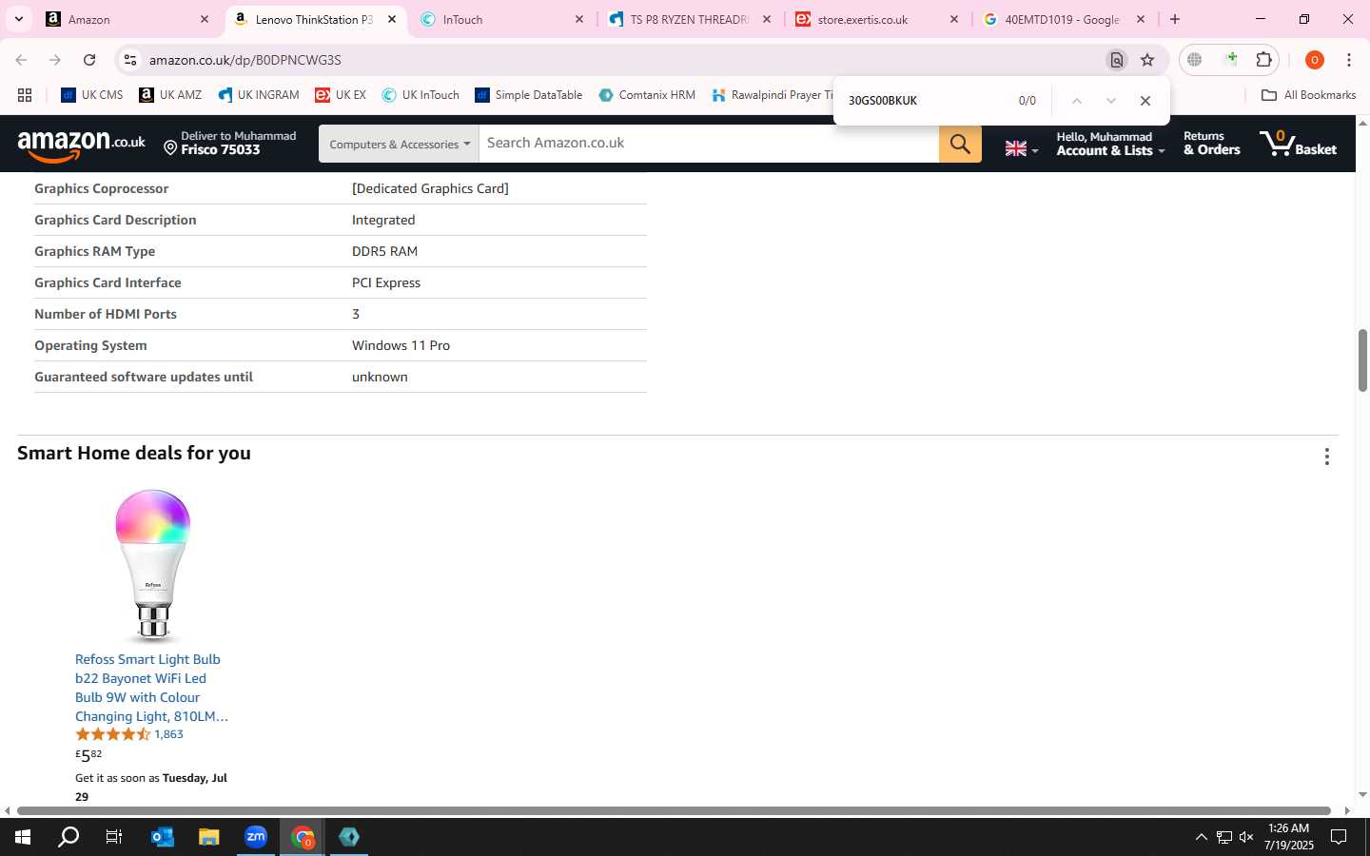Open a new tab with plus button

(x=1175, y=19)
